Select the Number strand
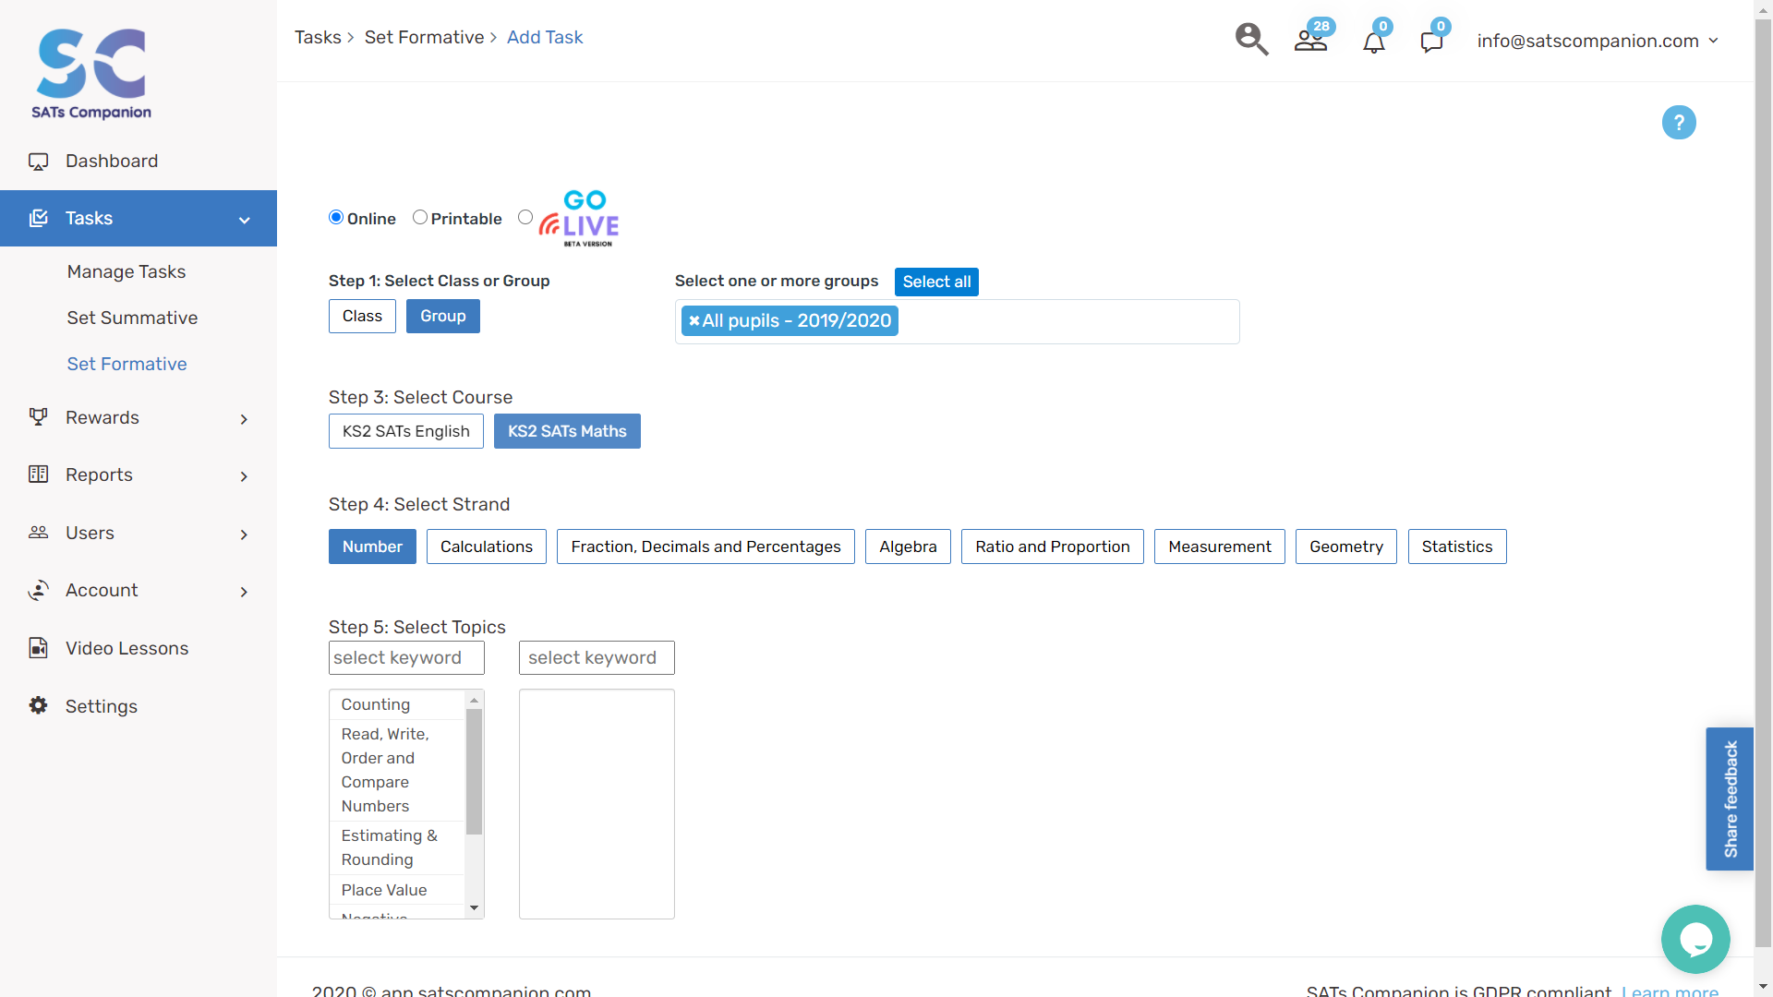This screenshot has height=997, width=1773. (372, 547)
